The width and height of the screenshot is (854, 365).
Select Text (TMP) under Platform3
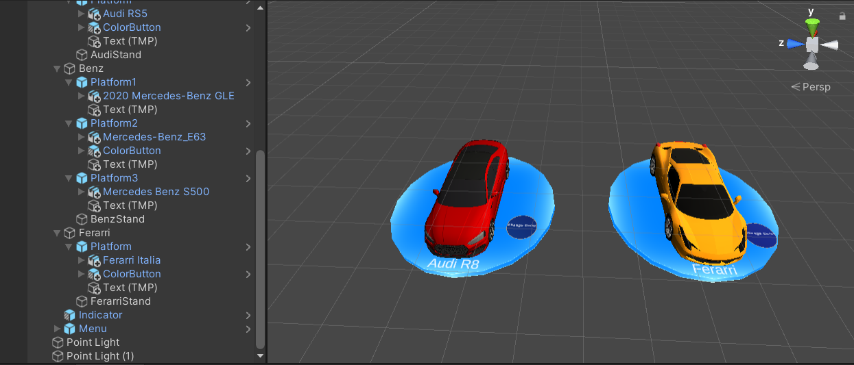tap(130, 205)
